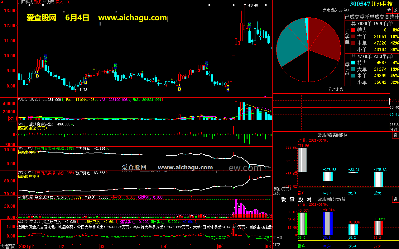Click the rightmost white star marker at top
The image size is (399, 249).
point(266,5)
